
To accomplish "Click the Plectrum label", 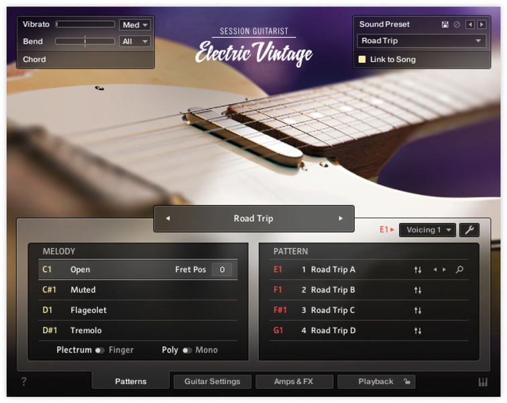I will pyautogui.click(x=74, y=350).
